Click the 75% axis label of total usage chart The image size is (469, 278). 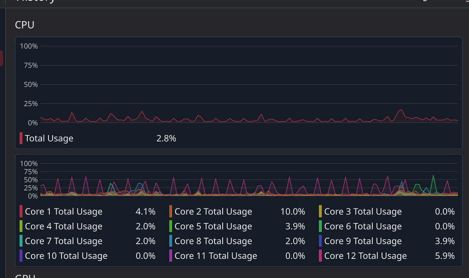click(31, 66)
